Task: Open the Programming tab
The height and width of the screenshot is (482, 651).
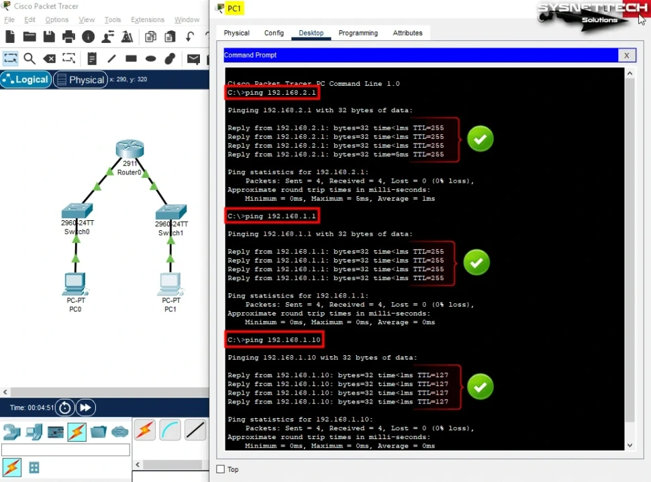Action: tap(358, 33)
